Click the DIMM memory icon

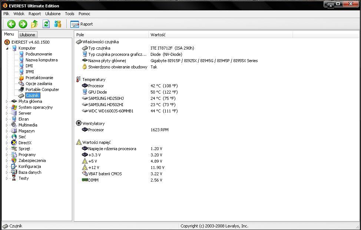pos(85,180)
